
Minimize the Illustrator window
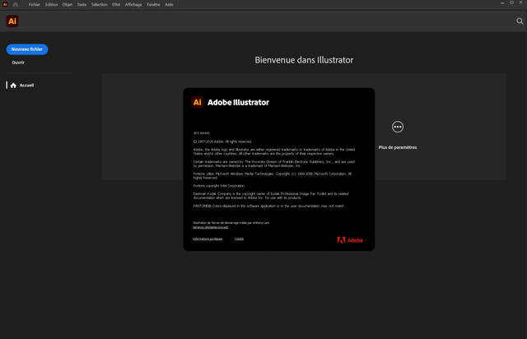[x=502, y=2]
